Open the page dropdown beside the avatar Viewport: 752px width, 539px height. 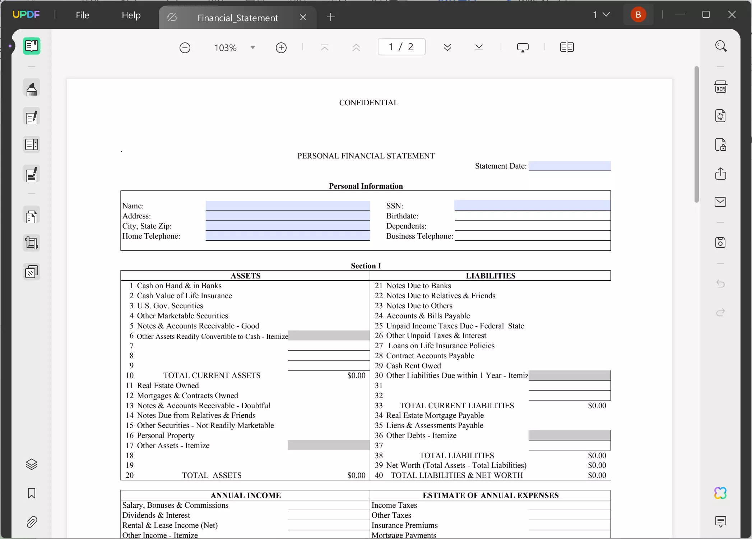pyautogui.click(x=601, y=15)
